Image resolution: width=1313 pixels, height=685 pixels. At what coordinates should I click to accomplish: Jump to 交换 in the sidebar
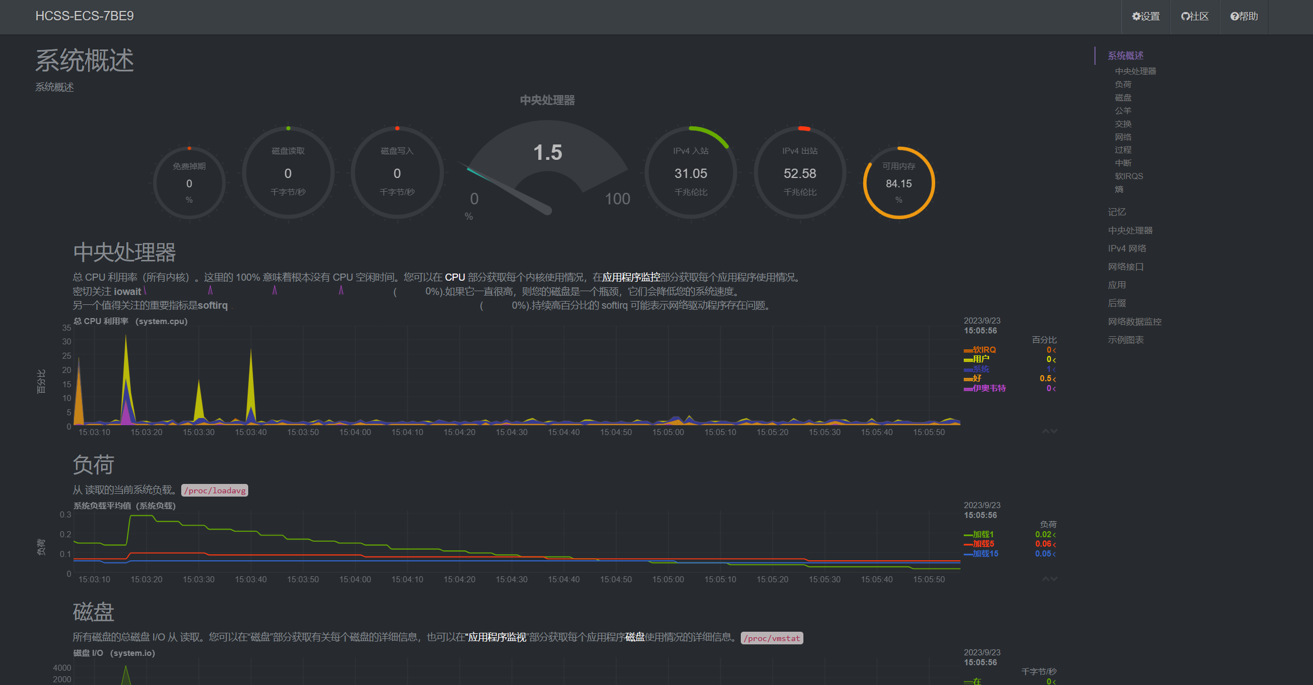pyautogui.click(x=1123, y=124)
